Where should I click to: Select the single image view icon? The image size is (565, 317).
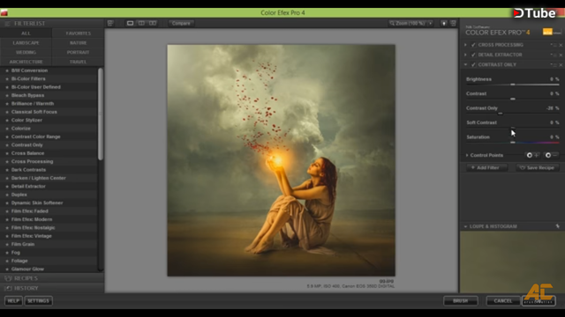(130, 24)
